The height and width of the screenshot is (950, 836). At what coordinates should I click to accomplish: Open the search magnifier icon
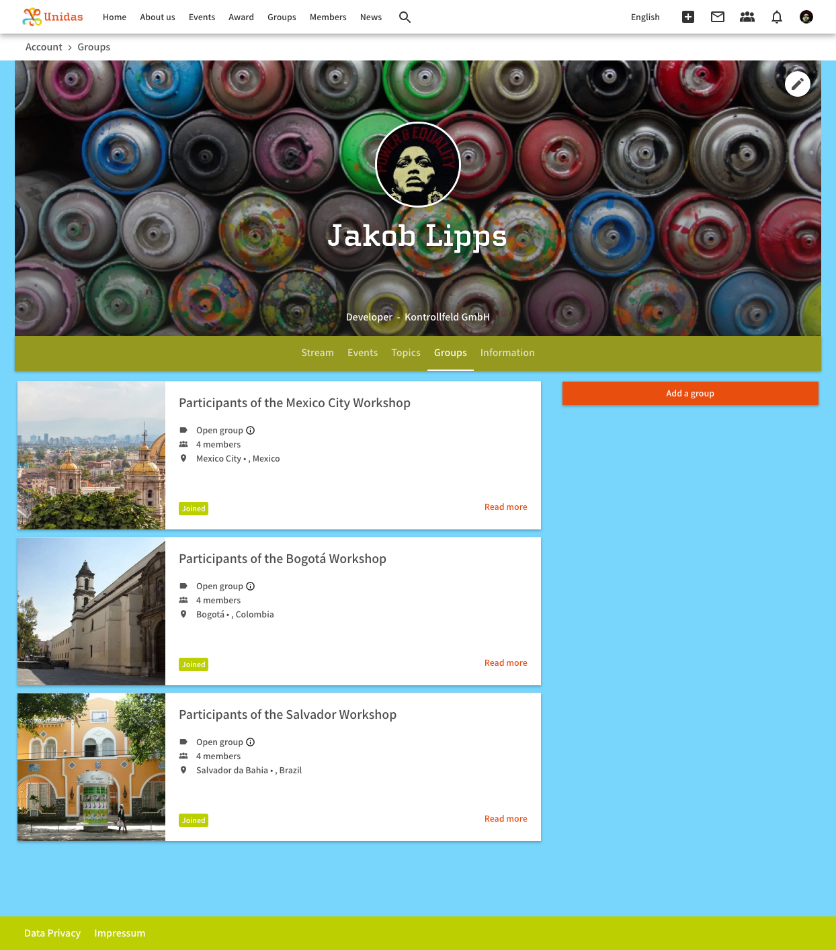tap(405, 17)
